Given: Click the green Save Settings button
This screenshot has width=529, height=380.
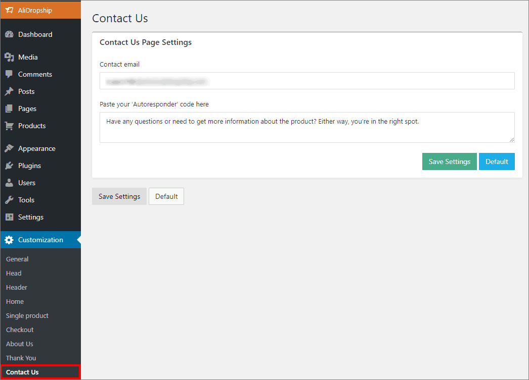Looking at the screenshot, I should point(450,161).
